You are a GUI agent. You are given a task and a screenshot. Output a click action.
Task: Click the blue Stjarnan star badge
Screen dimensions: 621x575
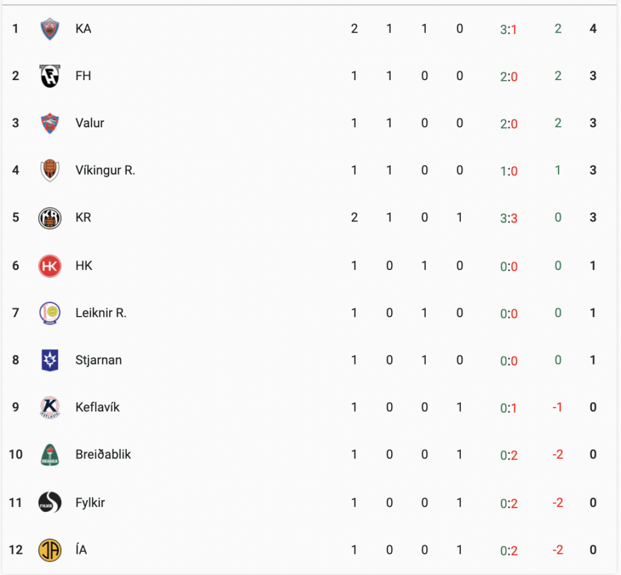click(x=50, y=360)
